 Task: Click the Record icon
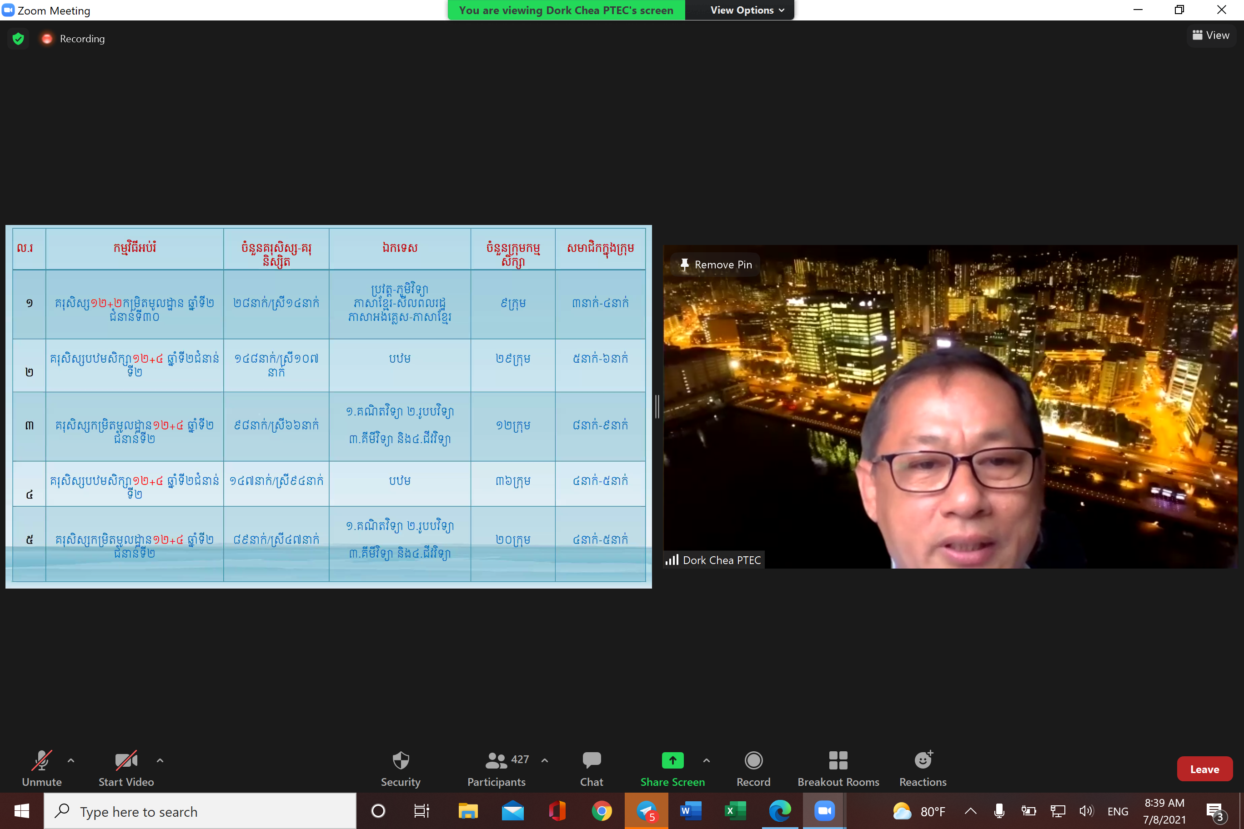753,760
